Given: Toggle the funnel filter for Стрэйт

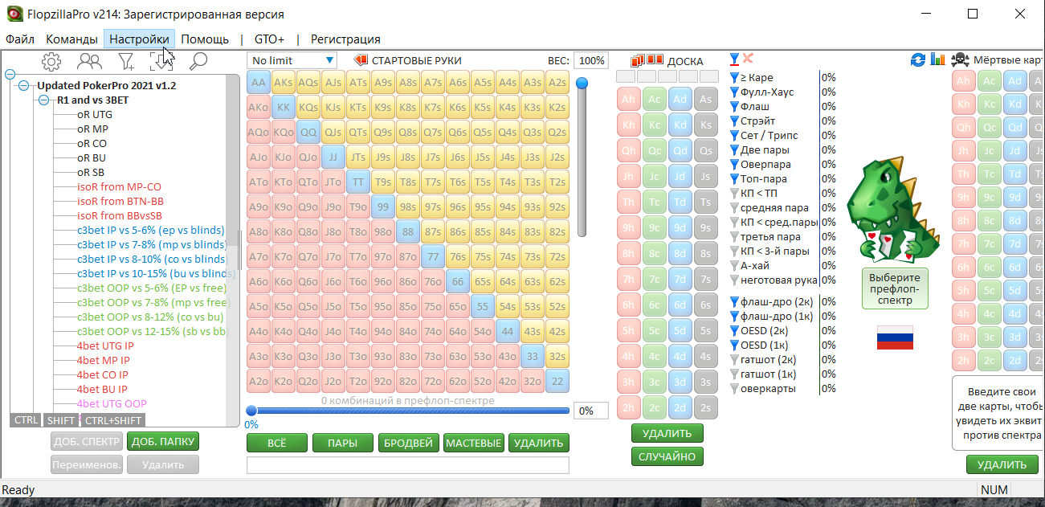Looking at the screenshot, I should click(733, 121).
